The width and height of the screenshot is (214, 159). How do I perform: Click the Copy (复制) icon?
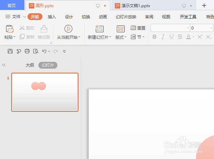(x=22, y=37)
